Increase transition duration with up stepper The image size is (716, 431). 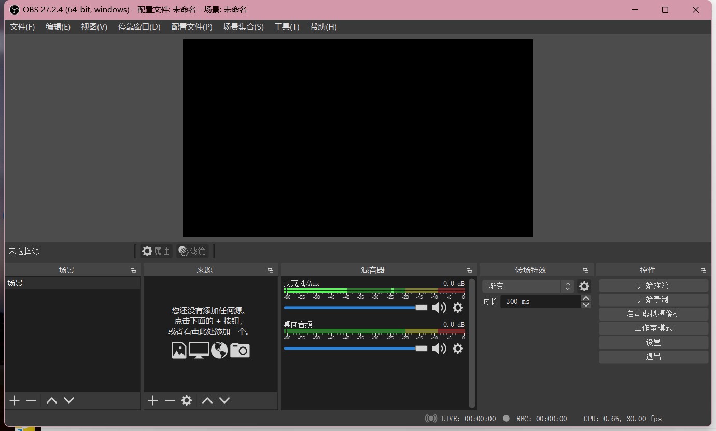(x=586, y=298)
